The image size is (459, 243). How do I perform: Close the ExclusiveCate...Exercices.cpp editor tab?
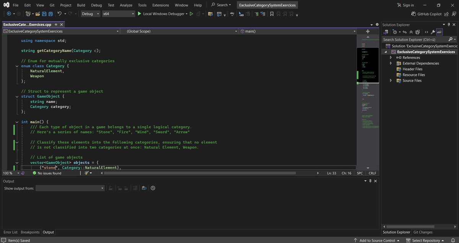(61, 24)
